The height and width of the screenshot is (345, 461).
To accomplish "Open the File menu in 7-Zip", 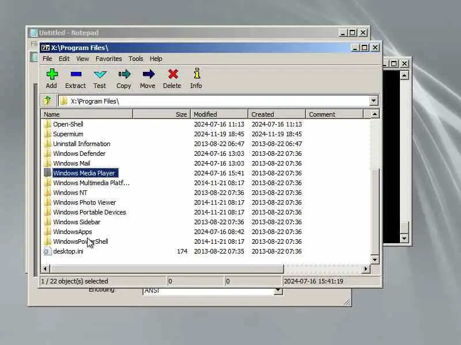I will (47, 59).
